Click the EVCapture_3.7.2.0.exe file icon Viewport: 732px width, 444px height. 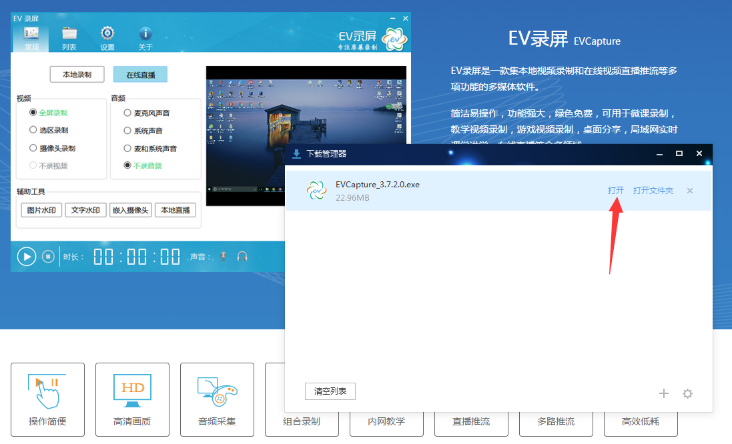pos(316,190)
